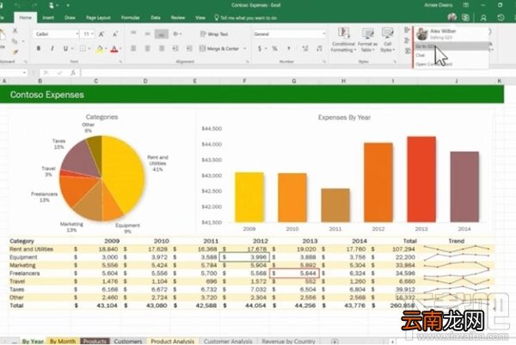Apply the red Font Color swatch
The width and height of the screenshot is (516, 345).
(114, 49)
